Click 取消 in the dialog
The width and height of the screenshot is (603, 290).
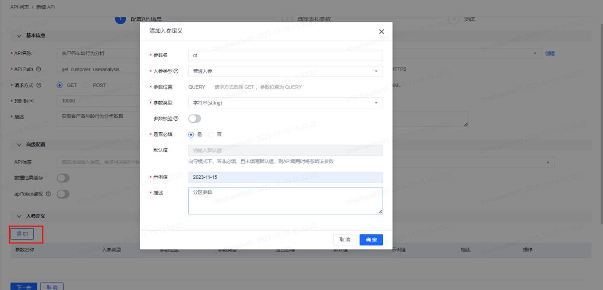tap(345, 240)
